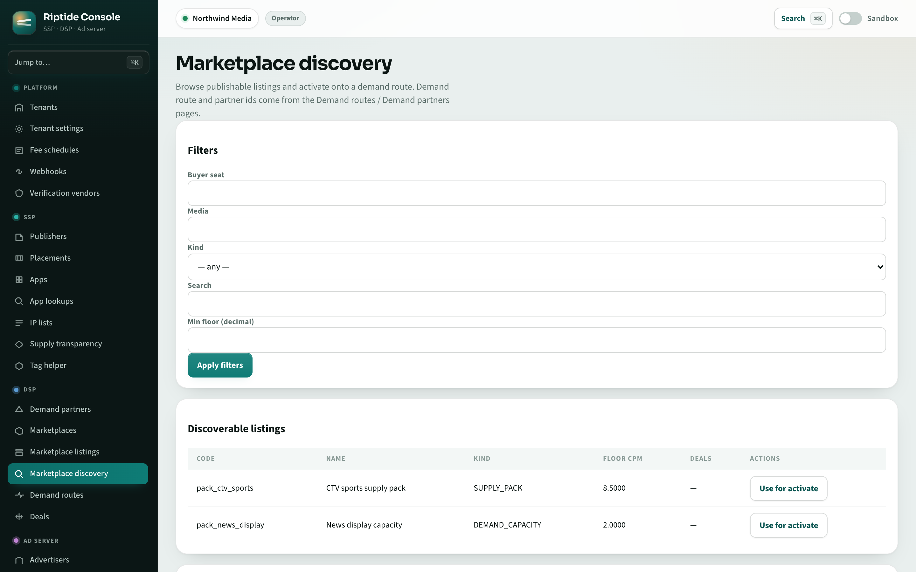Click the Marketplace discovery search icon

click(x=19, y=473)
